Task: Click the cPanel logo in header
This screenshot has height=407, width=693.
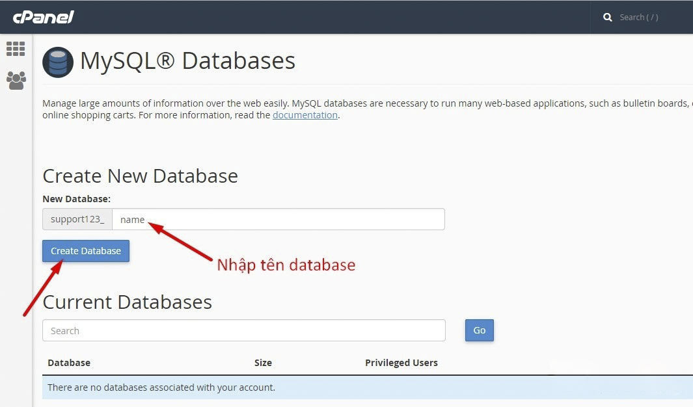Action: click(43, 17)
